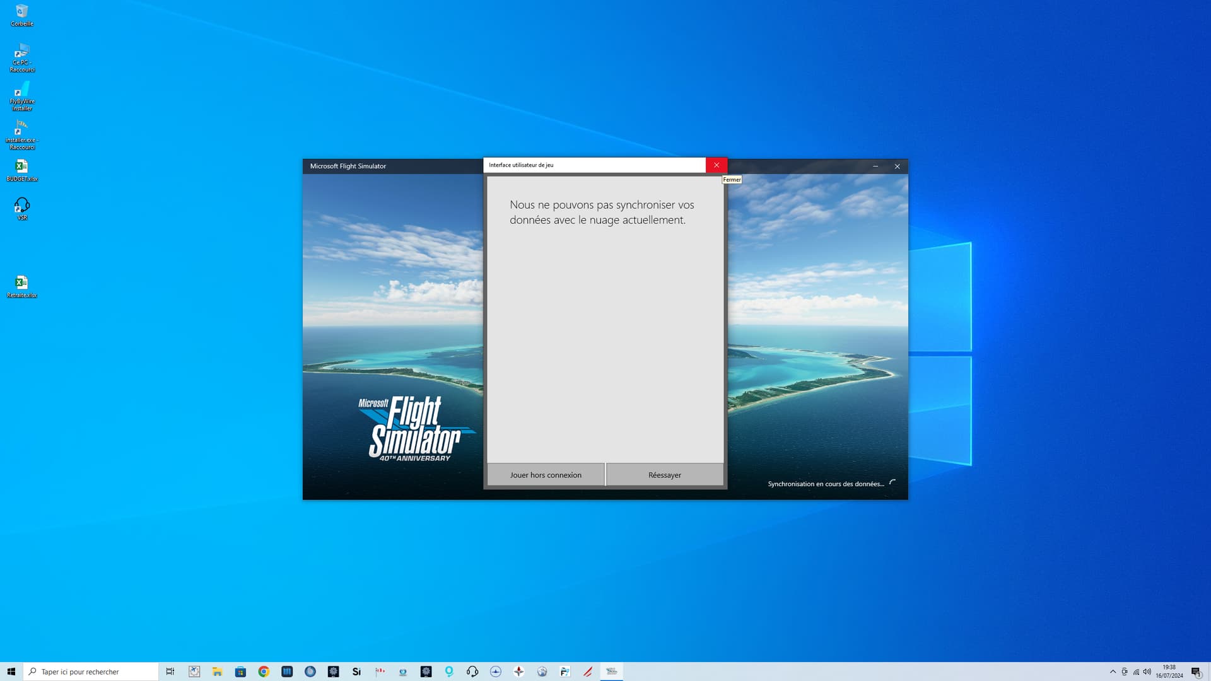1211x681 pixels.
Task: Open Microsoft Store from the taskbar
Action: coord(240,672)
